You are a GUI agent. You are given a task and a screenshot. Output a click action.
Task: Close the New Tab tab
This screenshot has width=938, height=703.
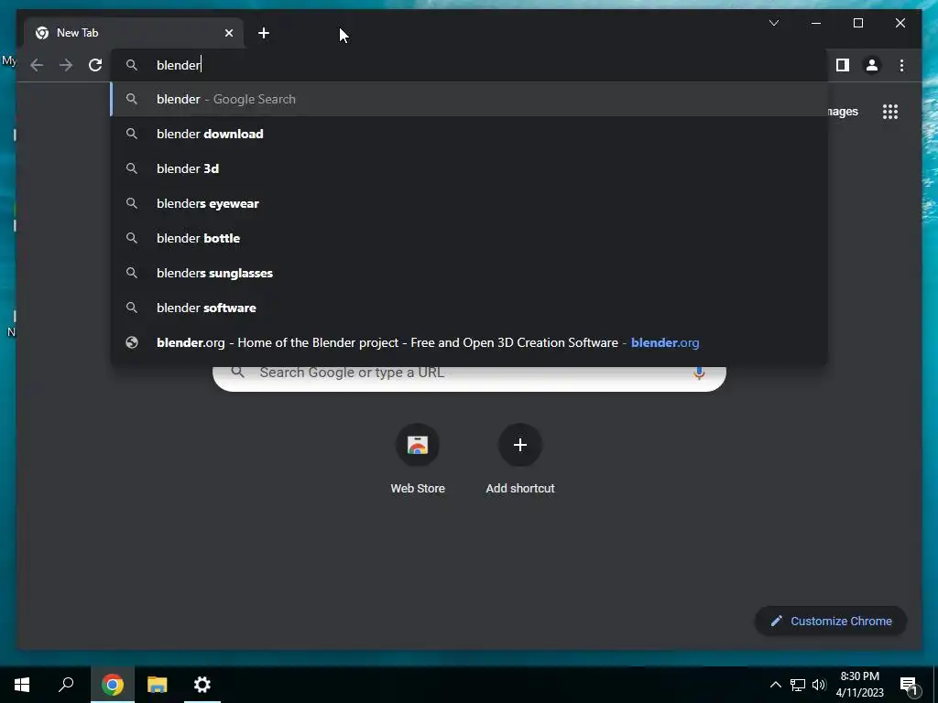228,33
